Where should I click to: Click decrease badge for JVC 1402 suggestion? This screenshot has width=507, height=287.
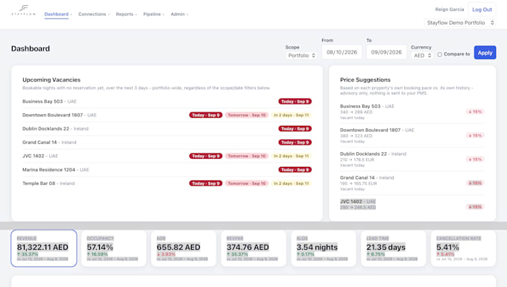pyautogui.click(x=475, y=206)
